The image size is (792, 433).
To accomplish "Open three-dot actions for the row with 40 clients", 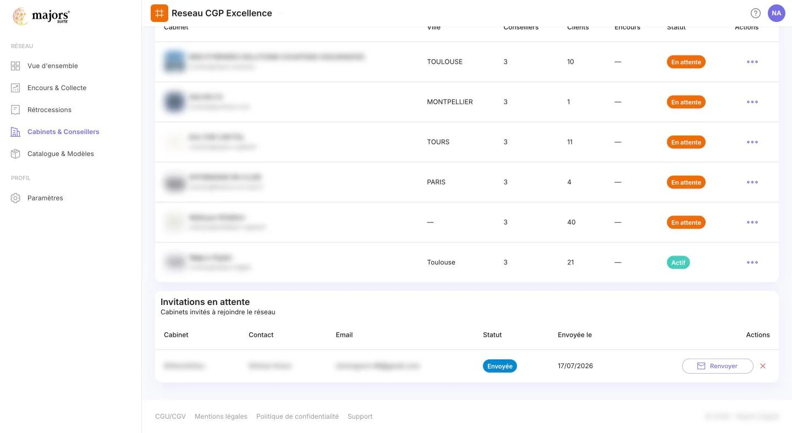I will click(x=752, y=222).
